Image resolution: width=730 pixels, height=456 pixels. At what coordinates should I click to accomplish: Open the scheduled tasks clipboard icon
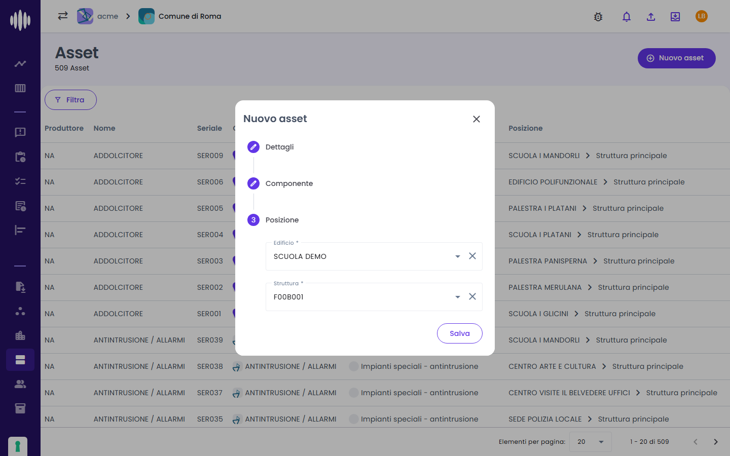(20, 157)
